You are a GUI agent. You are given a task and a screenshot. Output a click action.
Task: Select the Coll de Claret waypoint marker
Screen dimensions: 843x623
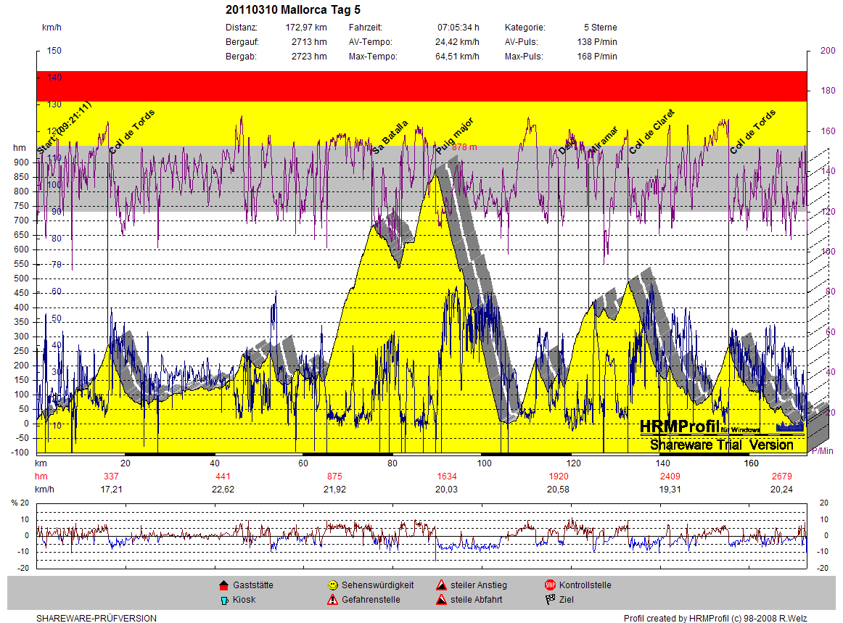pyautogui.click(x=651, y=132)
